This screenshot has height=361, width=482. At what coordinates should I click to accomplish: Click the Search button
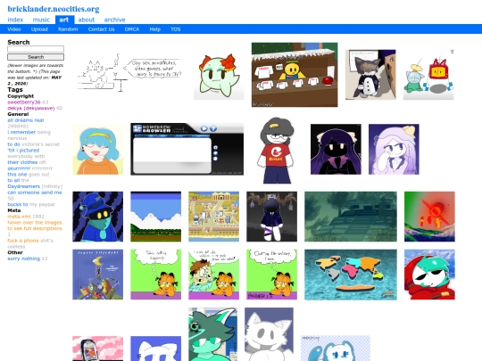coord(36,57)
